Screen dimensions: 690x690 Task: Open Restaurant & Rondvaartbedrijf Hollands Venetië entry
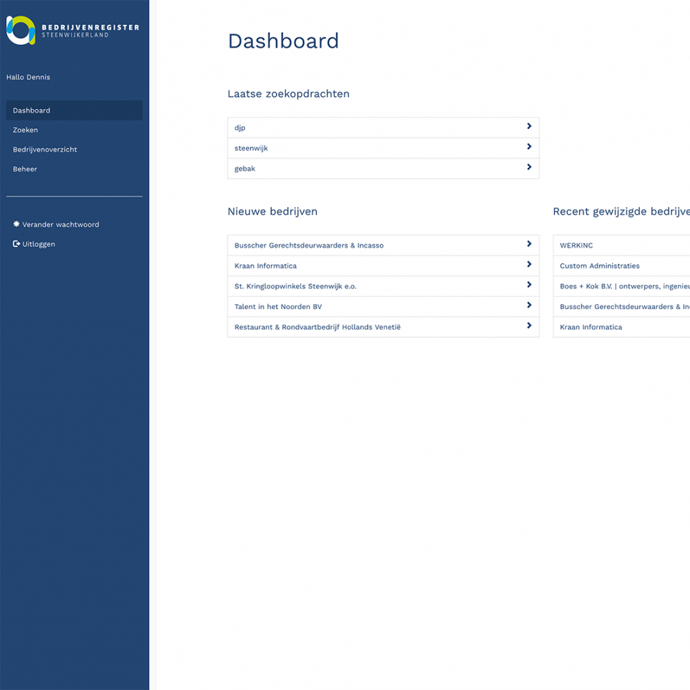[x=383, y=327]
